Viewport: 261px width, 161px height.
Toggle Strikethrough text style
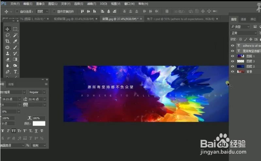pyautogui.click(x=42, y=131)
